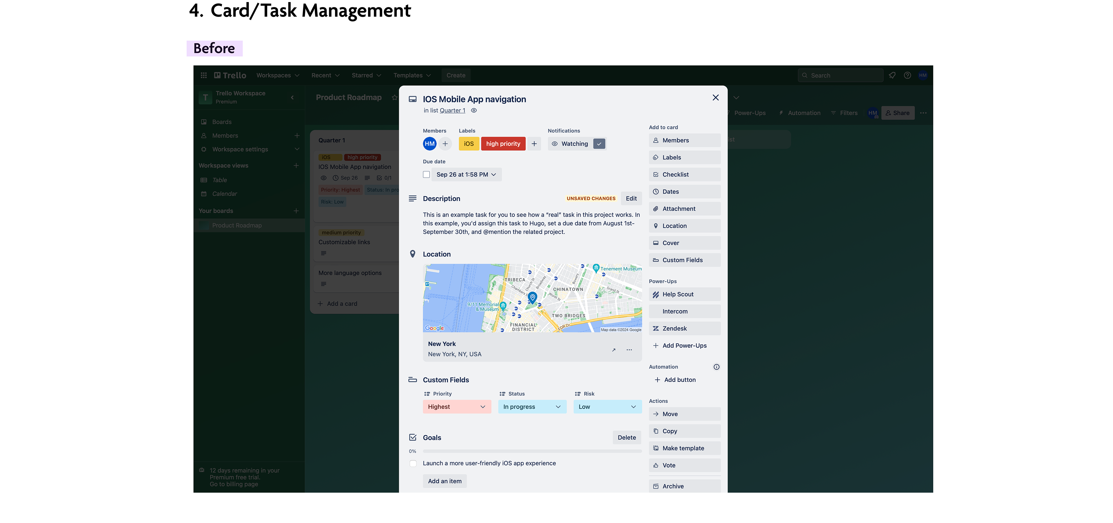Open the HM account avatar in the header
Viewport: 1113px width, 523px height.
pyautogui.click(x=923, y=75)
